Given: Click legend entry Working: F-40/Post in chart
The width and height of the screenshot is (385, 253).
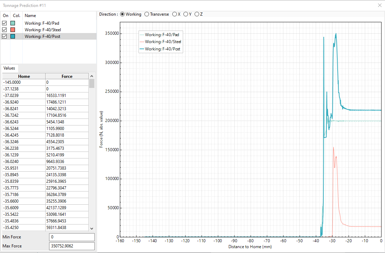Looking at the screenshot, I should coord(160,49).
